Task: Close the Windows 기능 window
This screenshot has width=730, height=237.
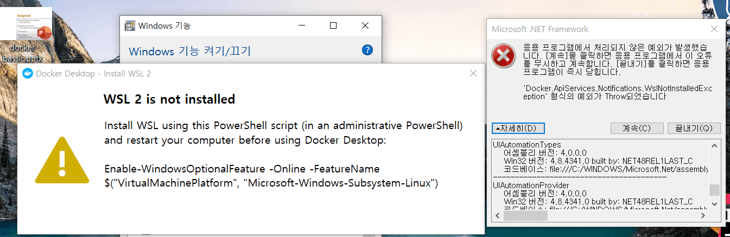Action: click(363, 25)
